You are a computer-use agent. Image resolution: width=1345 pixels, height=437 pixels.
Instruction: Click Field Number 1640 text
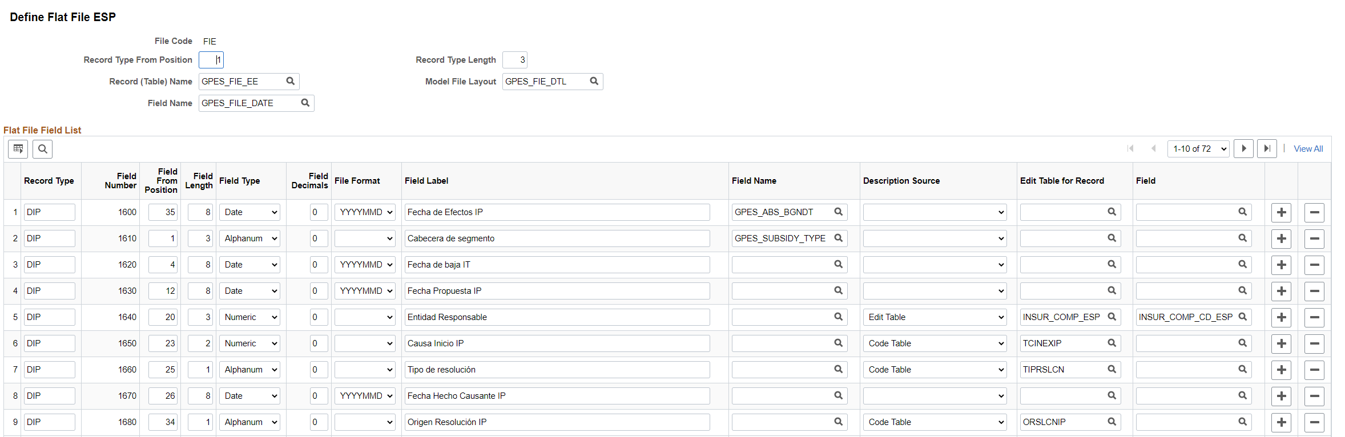[x=127, y=317]
